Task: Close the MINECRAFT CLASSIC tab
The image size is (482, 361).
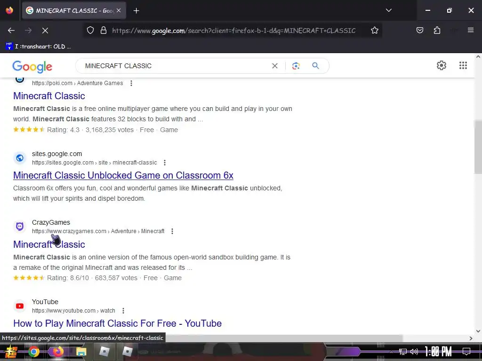Action: 119,10
